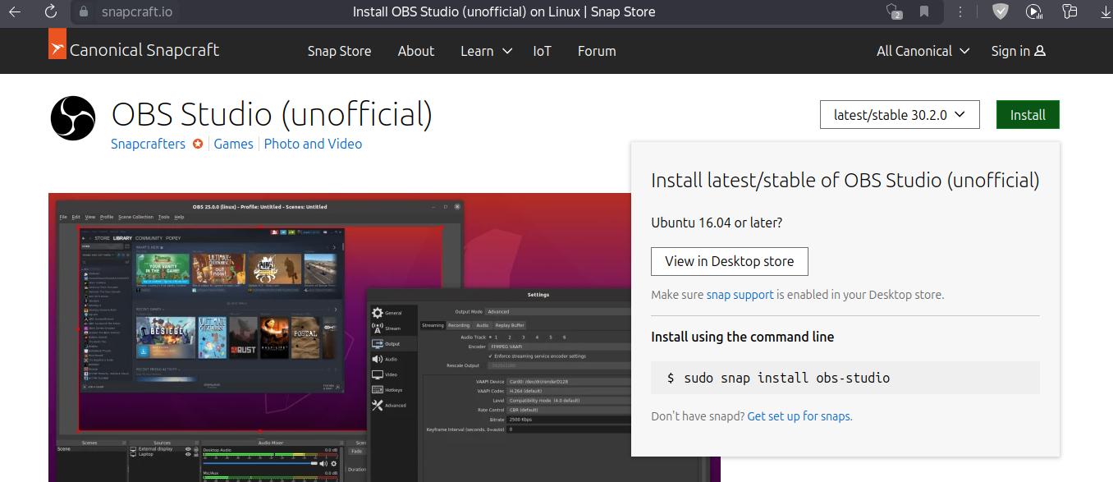The width and height of the screenshot is (1113, 482).
Task: Open the Photo and Video category link
Action: (x=313, y=144)
